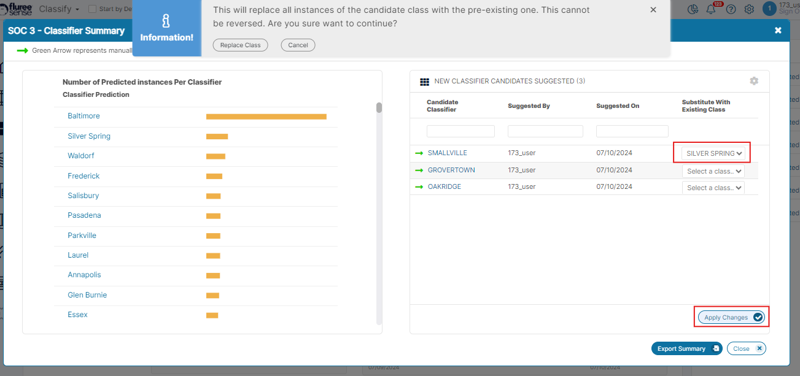
Task: Expand the GROVERTOWN Select a class dropdown
Action: point(713,171)
